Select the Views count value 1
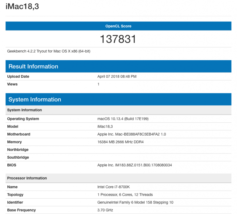The width and height of the screenshot is (237, 214). [x=98, y=84]
